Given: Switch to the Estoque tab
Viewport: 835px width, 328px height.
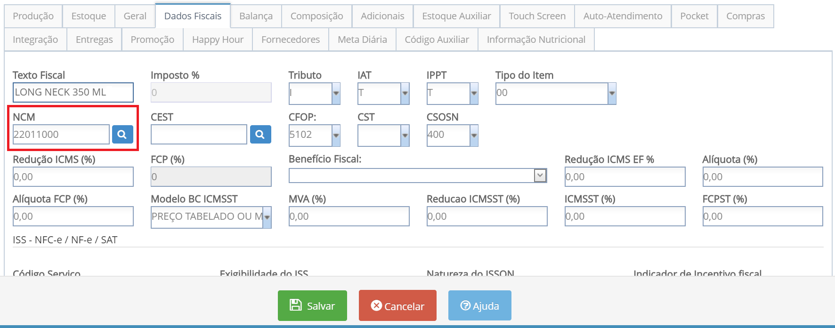Looking at the screenshot, I should (x=89, y=16).
